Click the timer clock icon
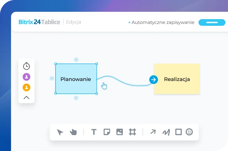Screen dimensions: 228x151 [x=26, y=66]
